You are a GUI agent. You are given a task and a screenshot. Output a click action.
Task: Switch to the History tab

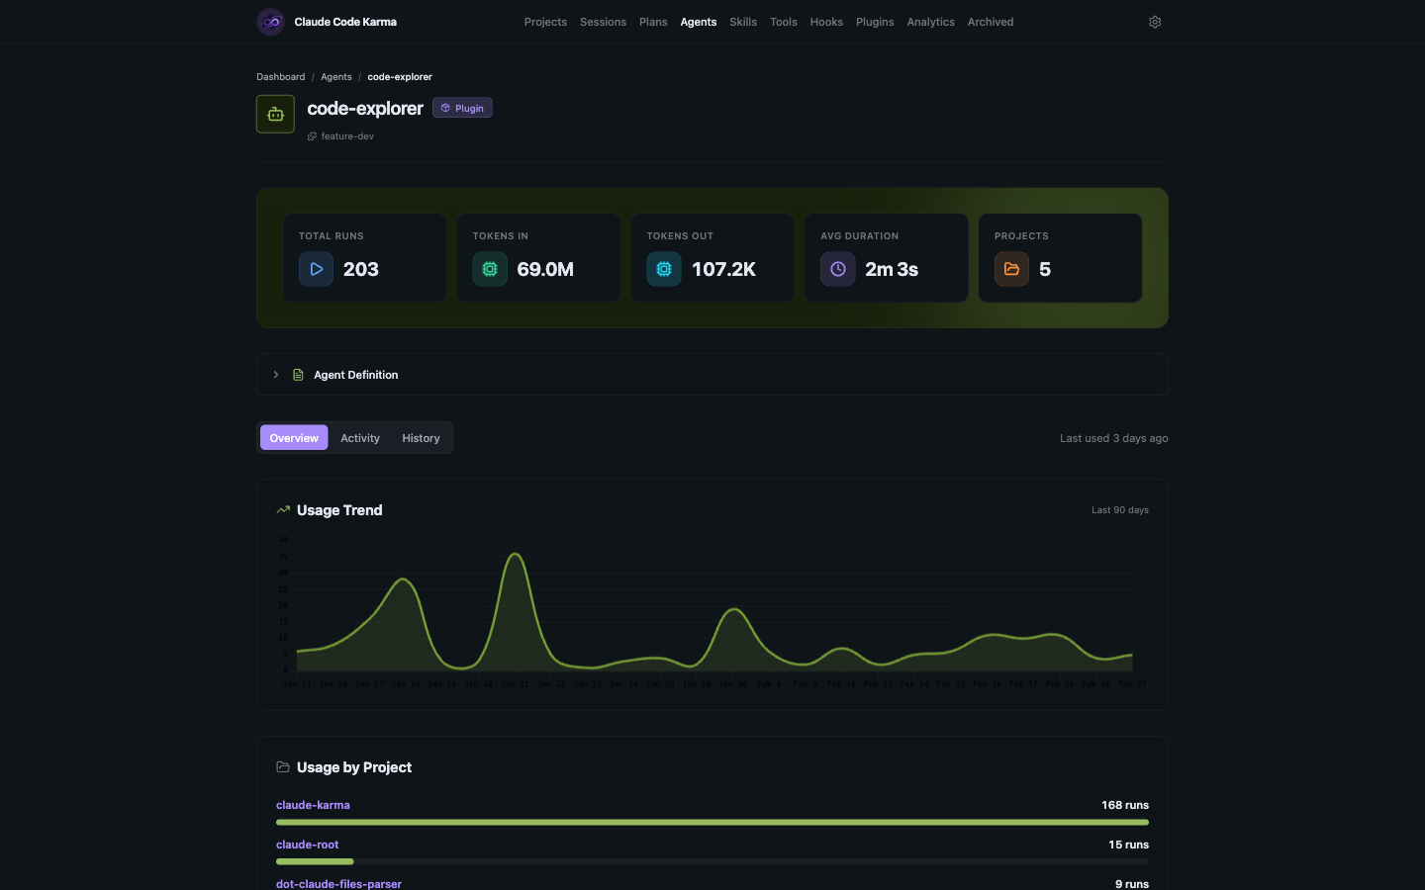tap(421, 438)
